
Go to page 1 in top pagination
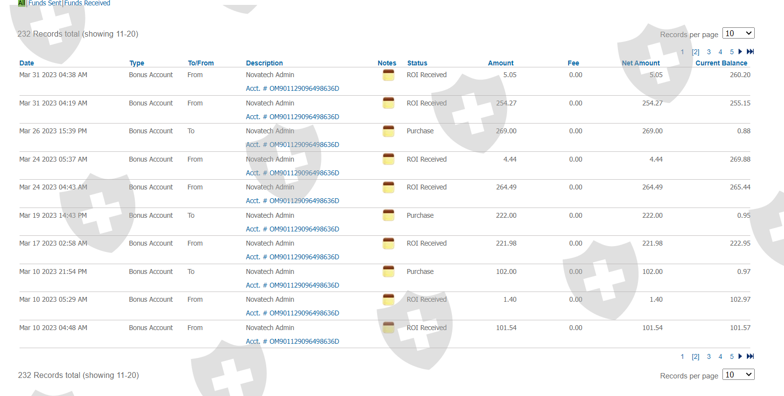coord(682,52)
